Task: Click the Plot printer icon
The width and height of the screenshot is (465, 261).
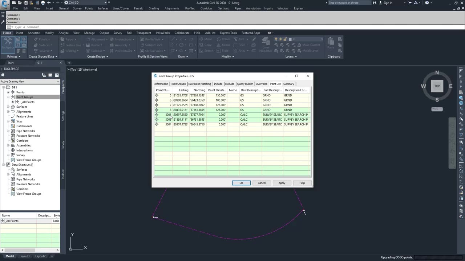Action: tap(43, 3)
